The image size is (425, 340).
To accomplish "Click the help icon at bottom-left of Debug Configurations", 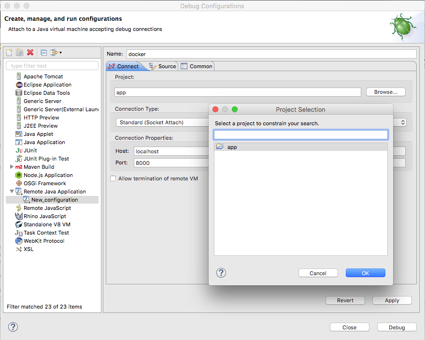I will [13, 327].
